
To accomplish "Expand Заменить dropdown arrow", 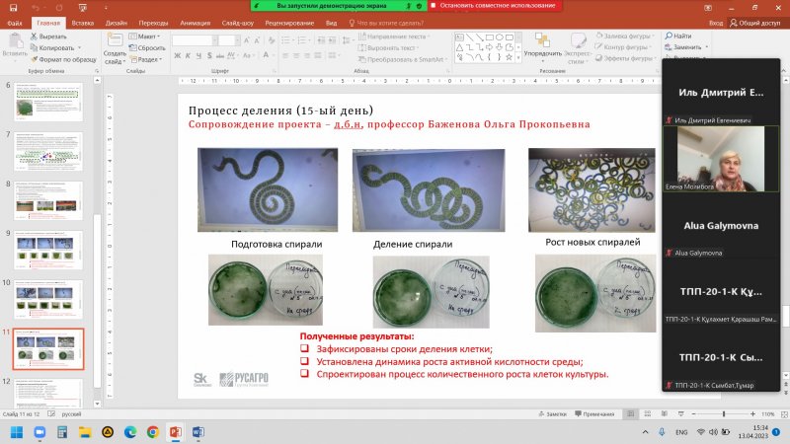I will coord(706,46).
